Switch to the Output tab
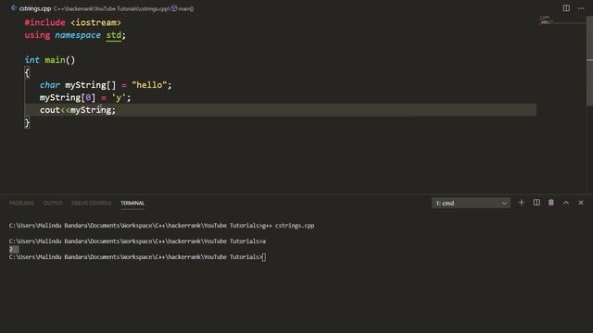Screen dimensions: 593x333 (53, 203)
